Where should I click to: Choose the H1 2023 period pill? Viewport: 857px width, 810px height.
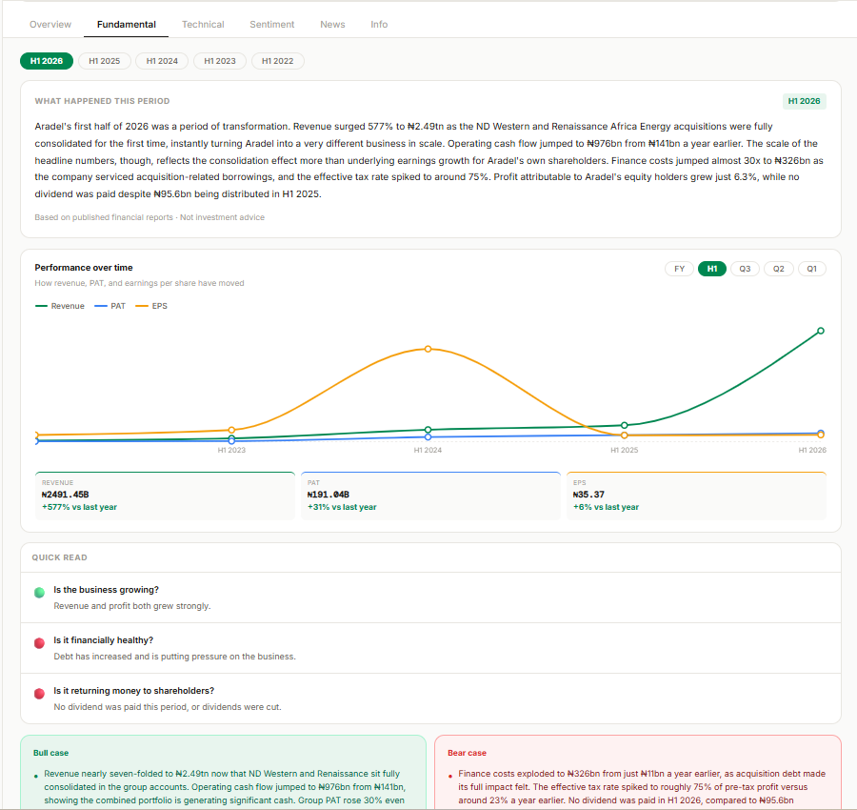pyautogui.click(x=220, y=61)
